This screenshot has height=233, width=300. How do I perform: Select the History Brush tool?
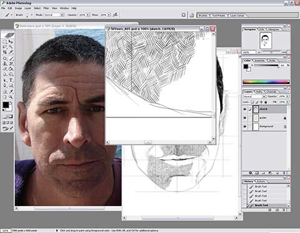click(11, 64)
